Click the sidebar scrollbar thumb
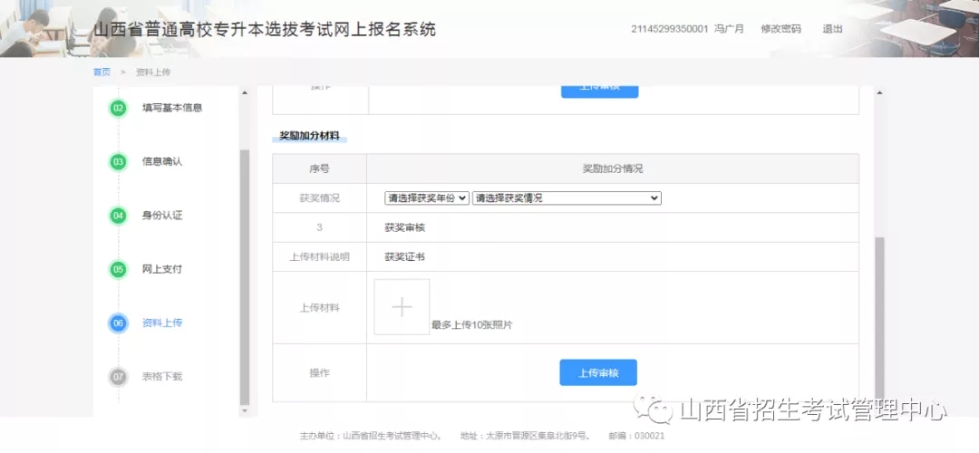 [244, 277]
